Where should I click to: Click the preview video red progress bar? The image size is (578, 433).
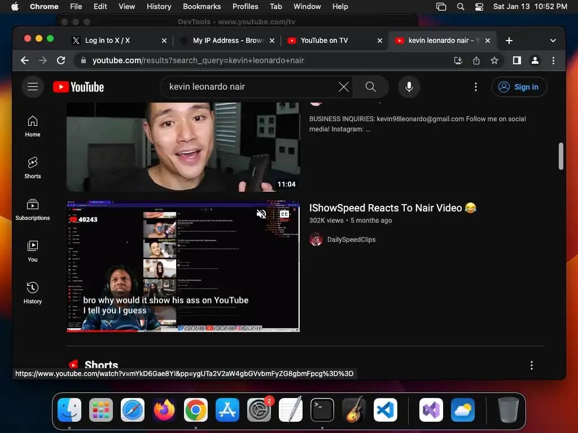(102, 330)
